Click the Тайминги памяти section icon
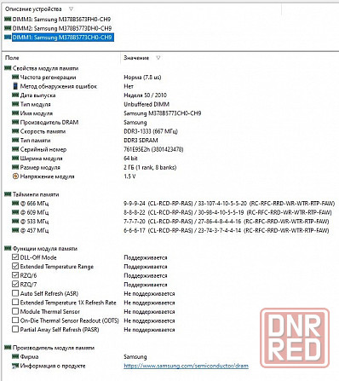Viewport: 339px width, 381px height. point(8,194)
